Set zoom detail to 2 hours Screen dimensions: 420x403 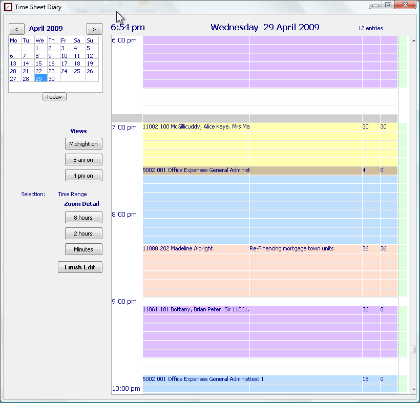click(83, 234)
